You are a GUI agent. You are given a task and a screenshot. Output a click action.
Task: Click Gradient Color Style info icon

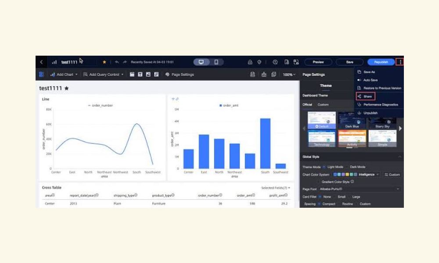352,181
